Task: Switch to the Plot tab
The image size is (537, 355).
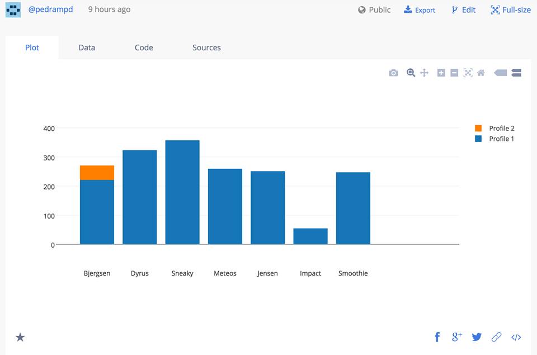Action: pos(32,48)
